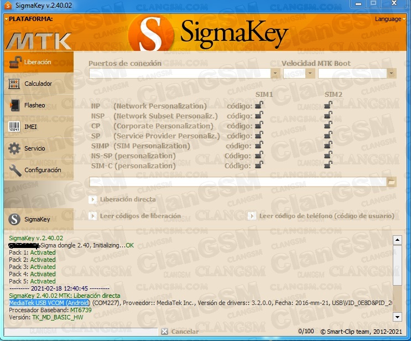The image size is (411, 341).
Task: Click the CP SIM2 padlock icon
Action: (328, 125)
